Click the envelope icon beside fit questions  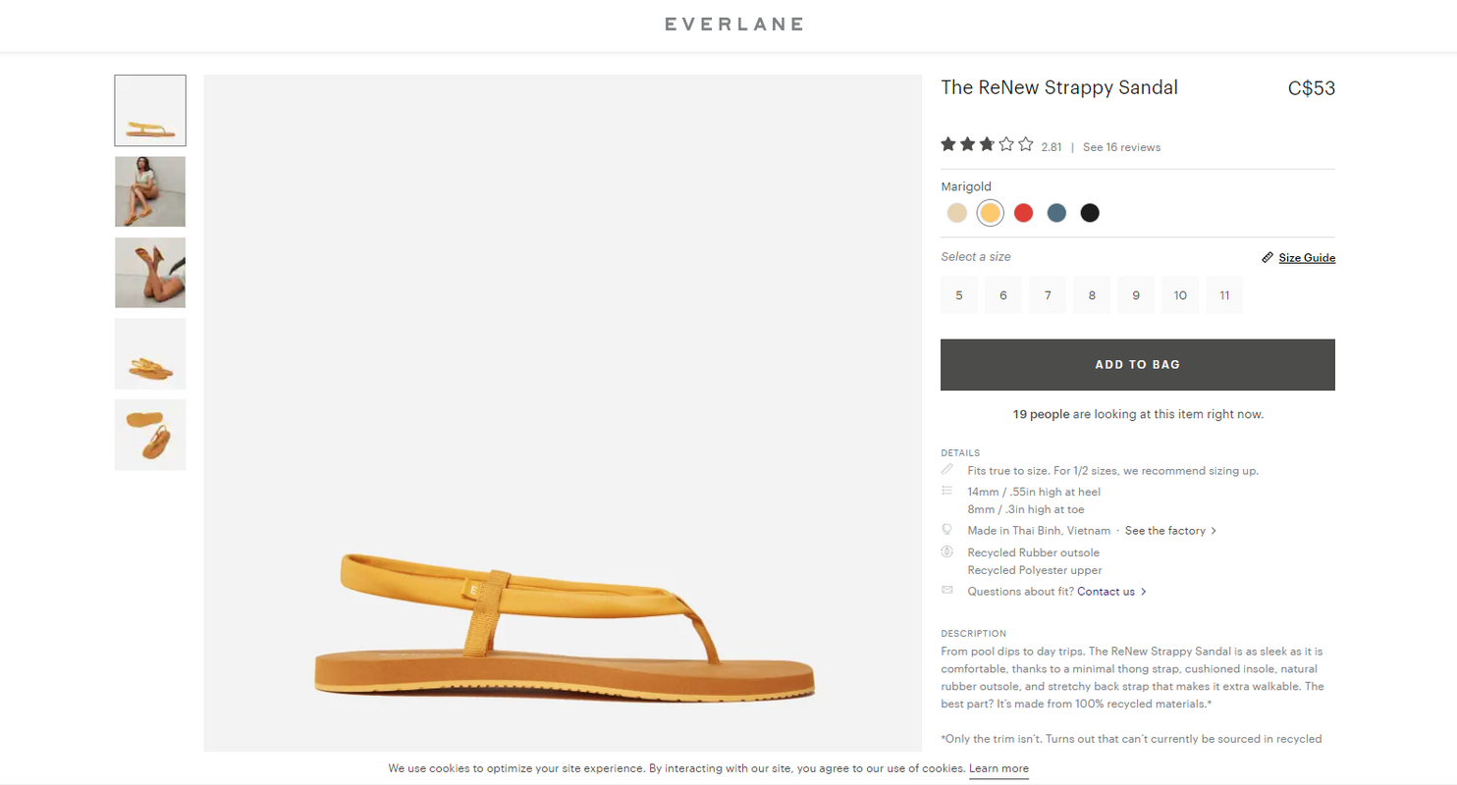[x=947, y=590]
